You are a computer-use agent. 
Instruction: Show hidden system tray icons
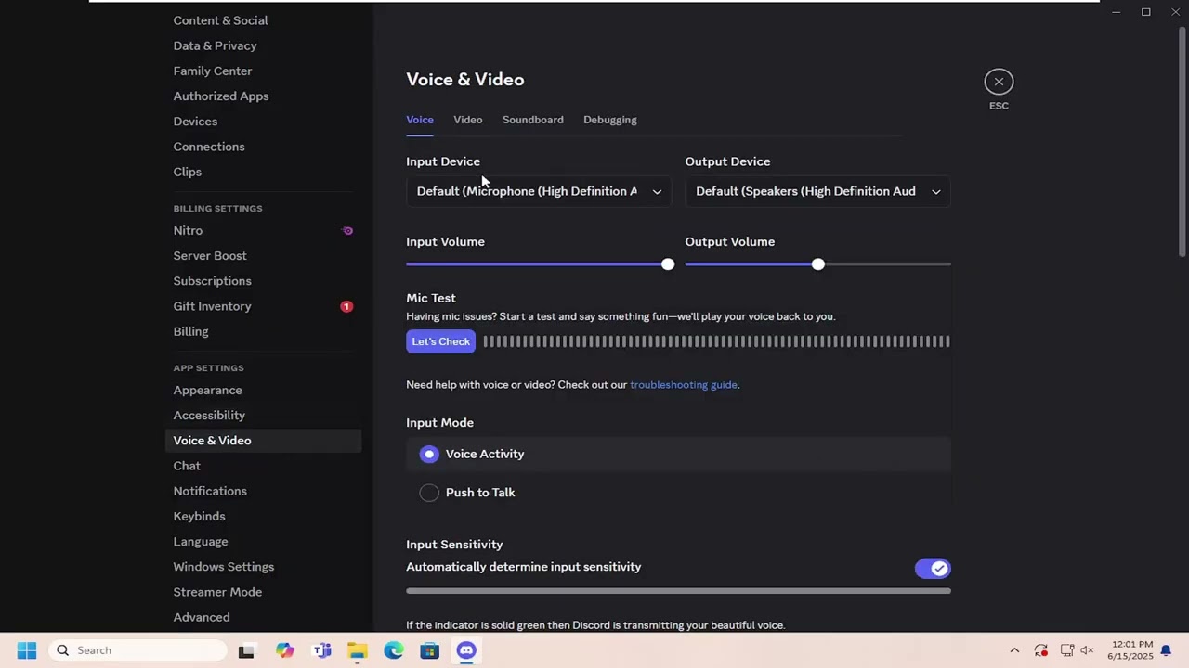(1014, 650)
